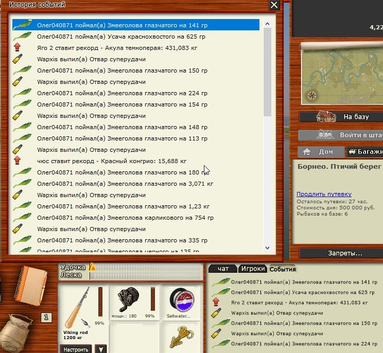Open the События tab
This screenshot has width=383, height=353.
(283, 269)
